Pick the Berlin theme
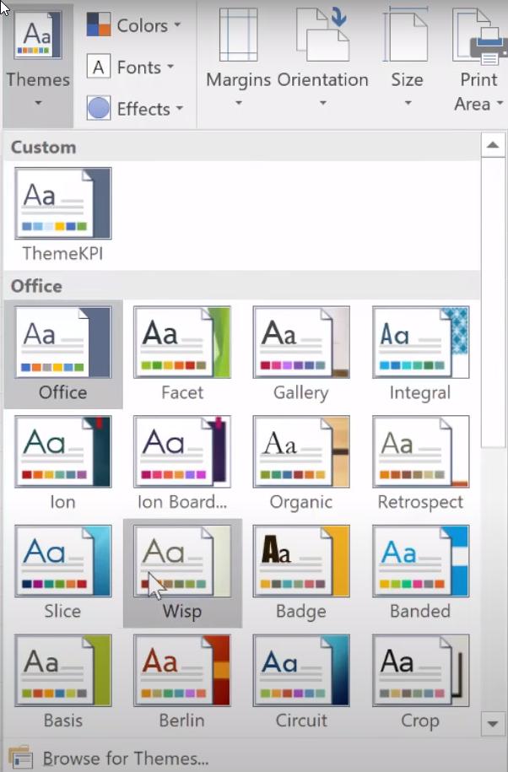This screenshot has width=508, height=772. pos(182,682)
